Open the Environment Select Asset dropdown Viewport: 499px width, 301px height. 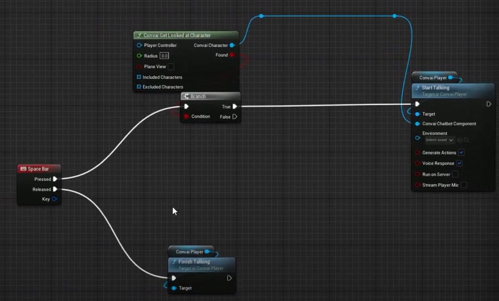pyautogui.click(x=440, y=140)
